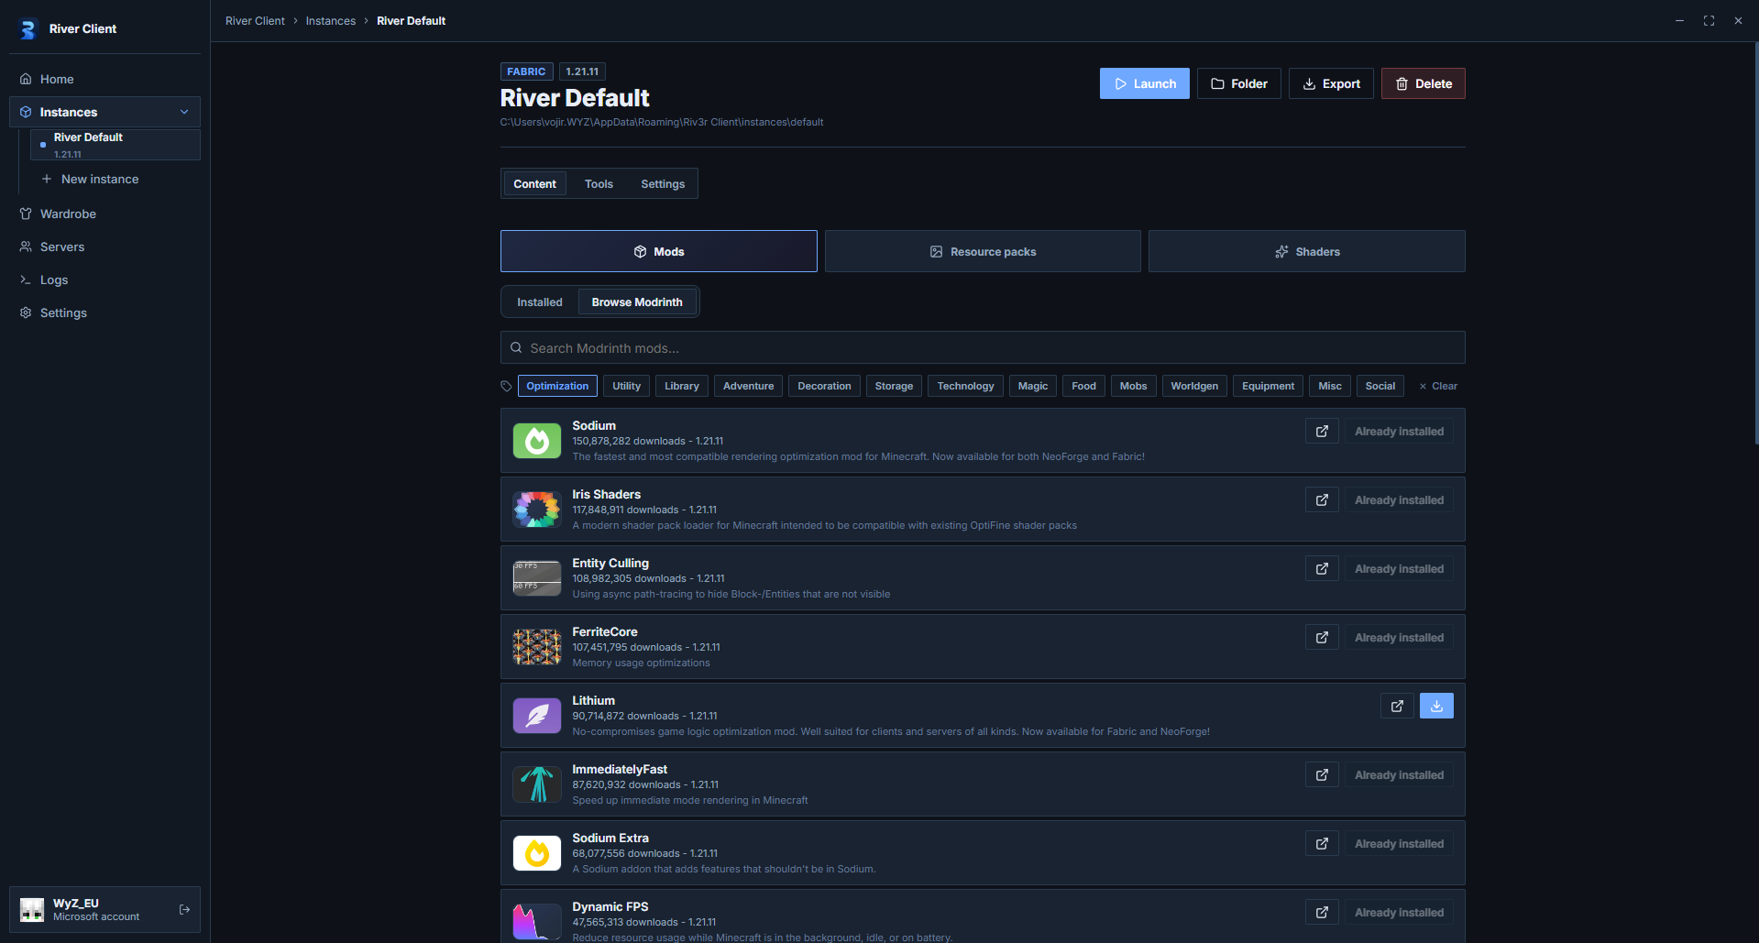
Task: Focus the Search Modrinth mods field
Action: click(x=983, y=347)
